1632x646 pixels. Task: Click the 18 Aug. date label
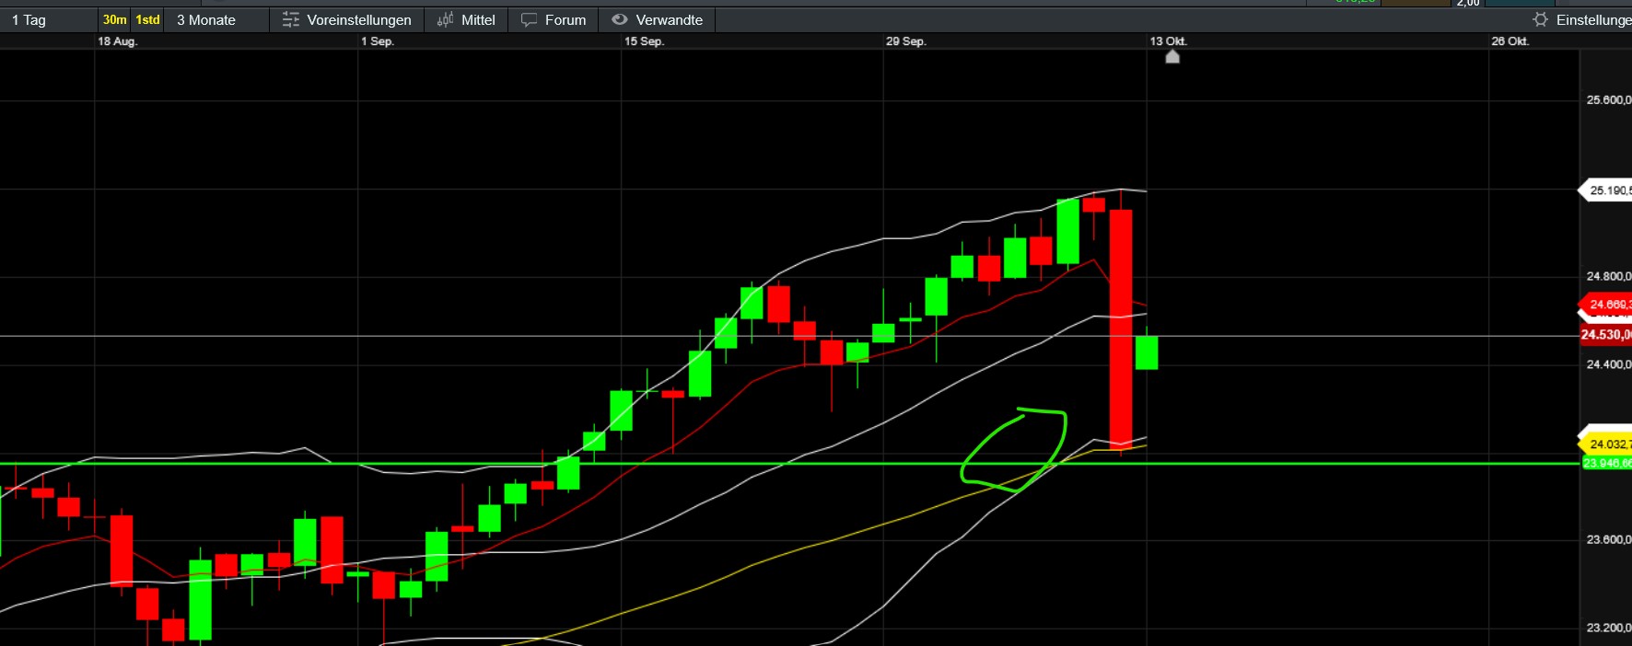tap(118, 41)
